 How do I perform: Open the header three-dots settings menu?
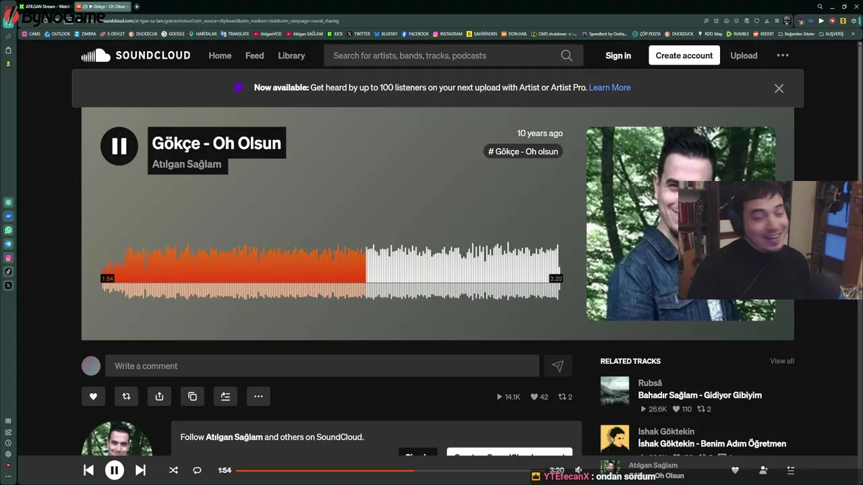[783, 55]
